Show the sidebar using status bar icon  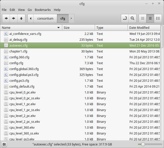[x=4, y=144]
